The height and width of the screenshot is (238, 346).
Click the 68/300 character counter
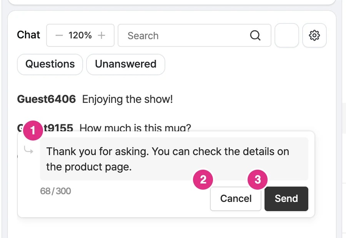56,191
